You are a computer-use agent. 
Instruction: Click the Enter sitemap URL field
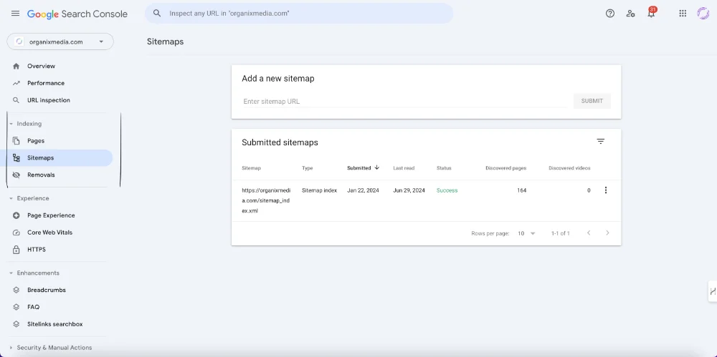pos(404,102)
